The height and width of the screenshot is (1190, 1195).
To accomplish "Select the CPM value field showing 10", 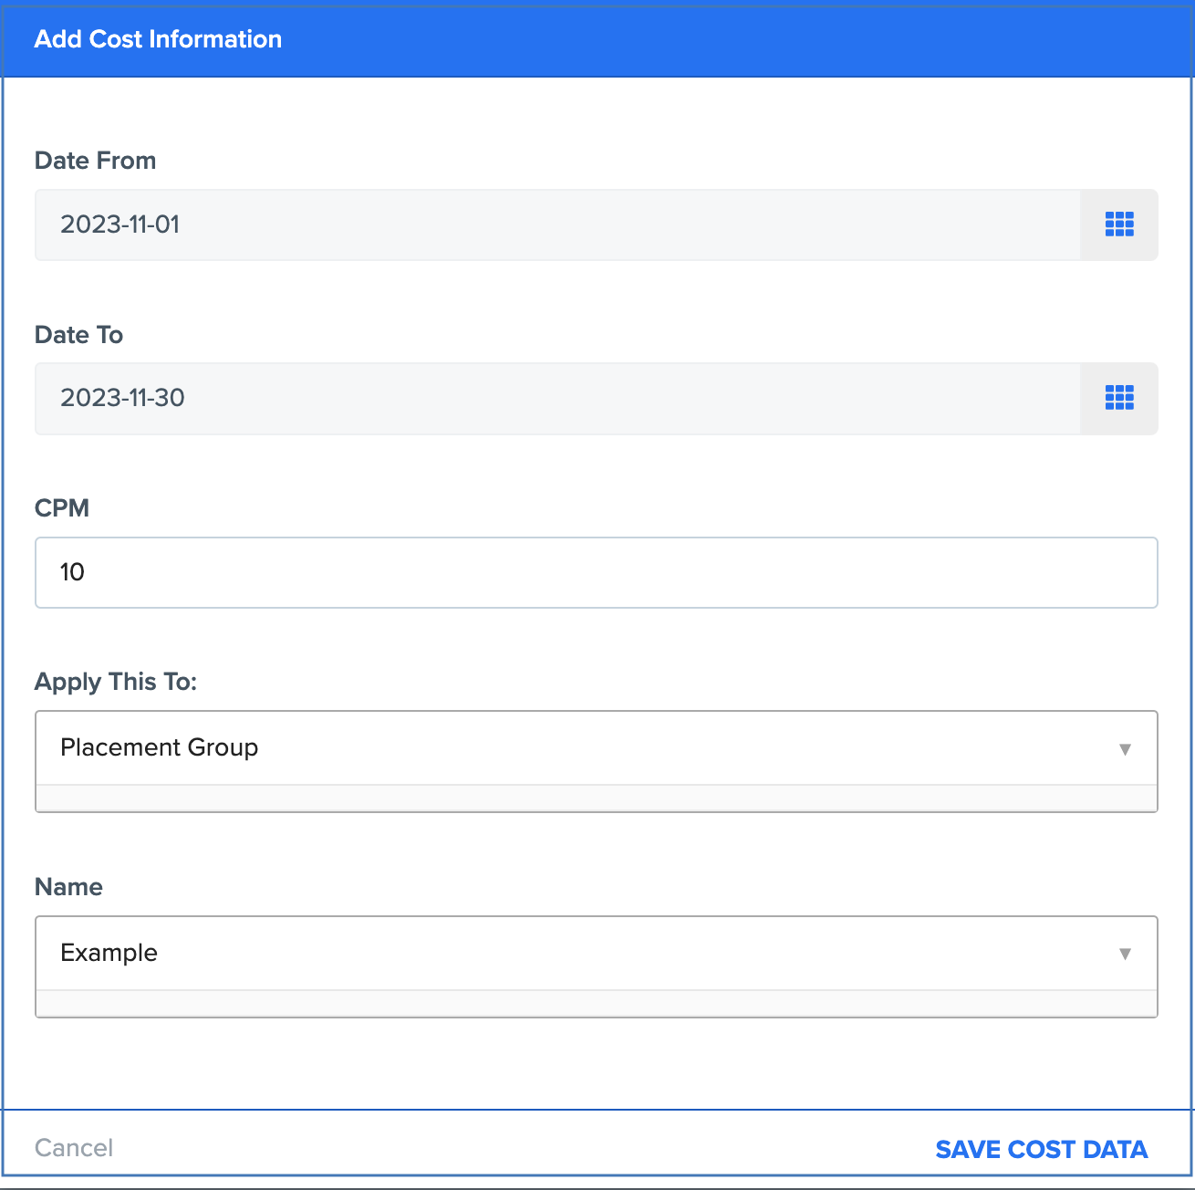I will point(597,572).
